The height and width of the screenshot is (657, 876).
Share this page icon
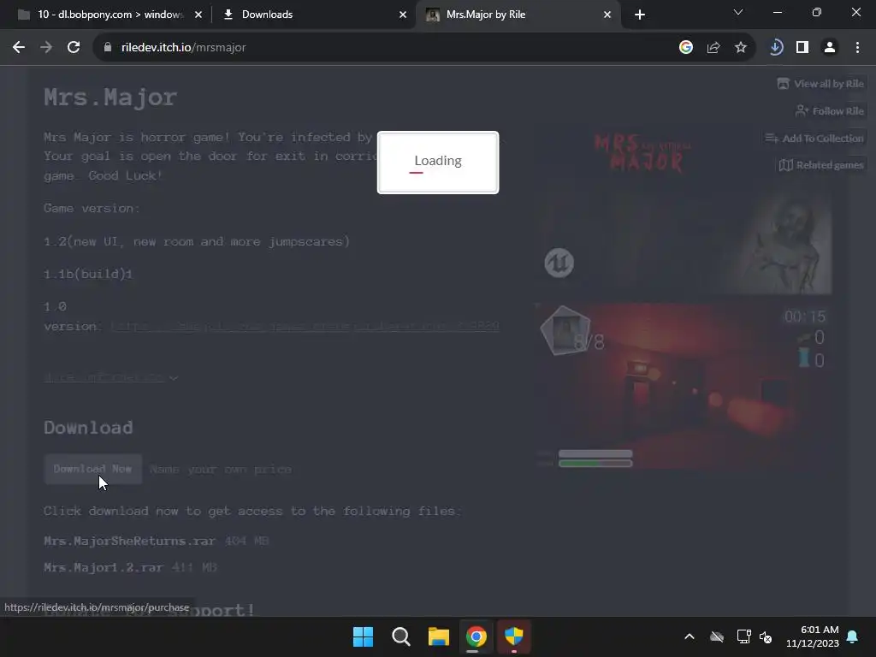pos(713,48)
